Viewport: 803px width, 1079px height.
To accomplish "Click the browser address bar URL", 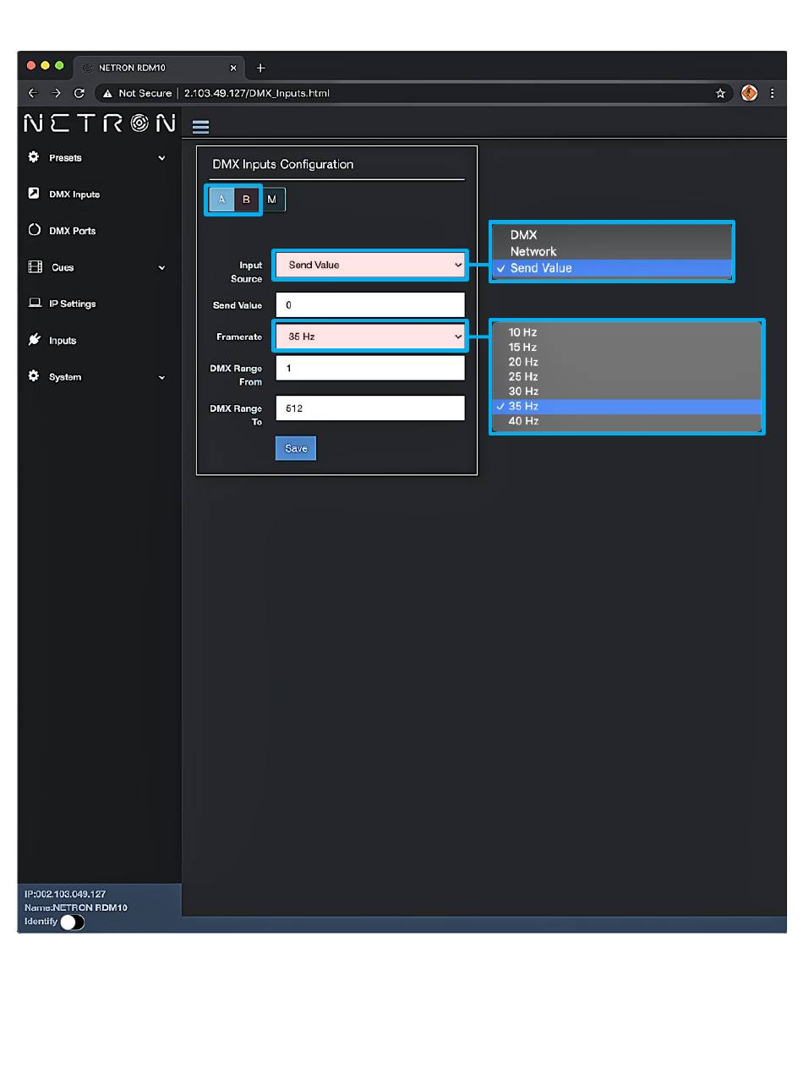I will tap(257, 93).
